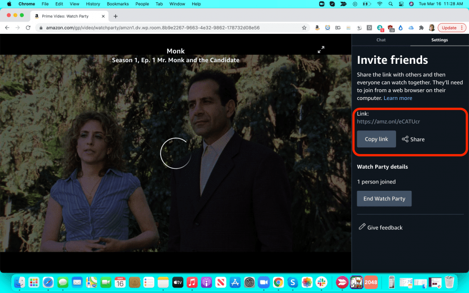Open the Chrome profile avatar
The height and width of the screenshot is (293, 469).
(432, 28)
